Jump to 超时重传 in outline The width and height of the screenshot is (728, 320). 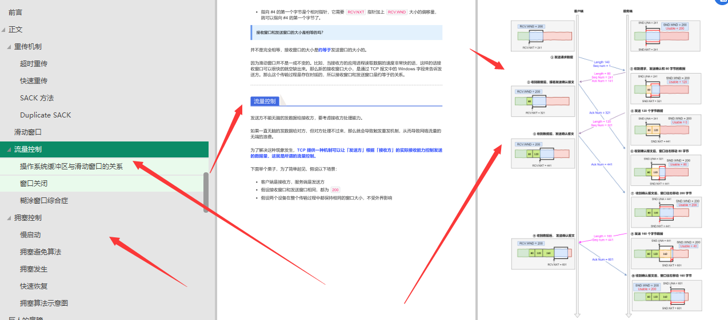click(x=34, y=63)
